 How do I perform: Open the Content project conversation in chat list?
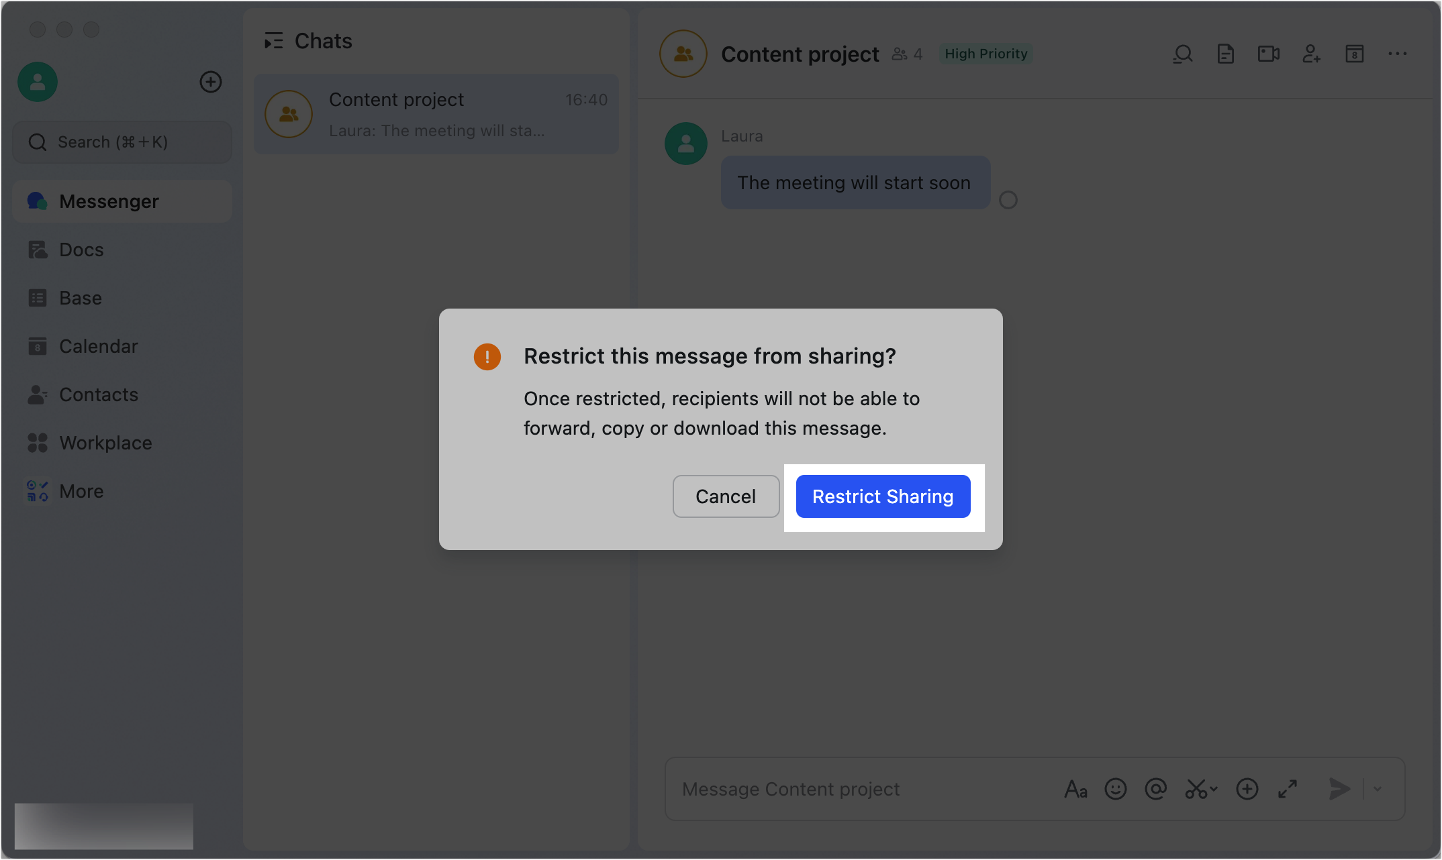coord(436,114)
